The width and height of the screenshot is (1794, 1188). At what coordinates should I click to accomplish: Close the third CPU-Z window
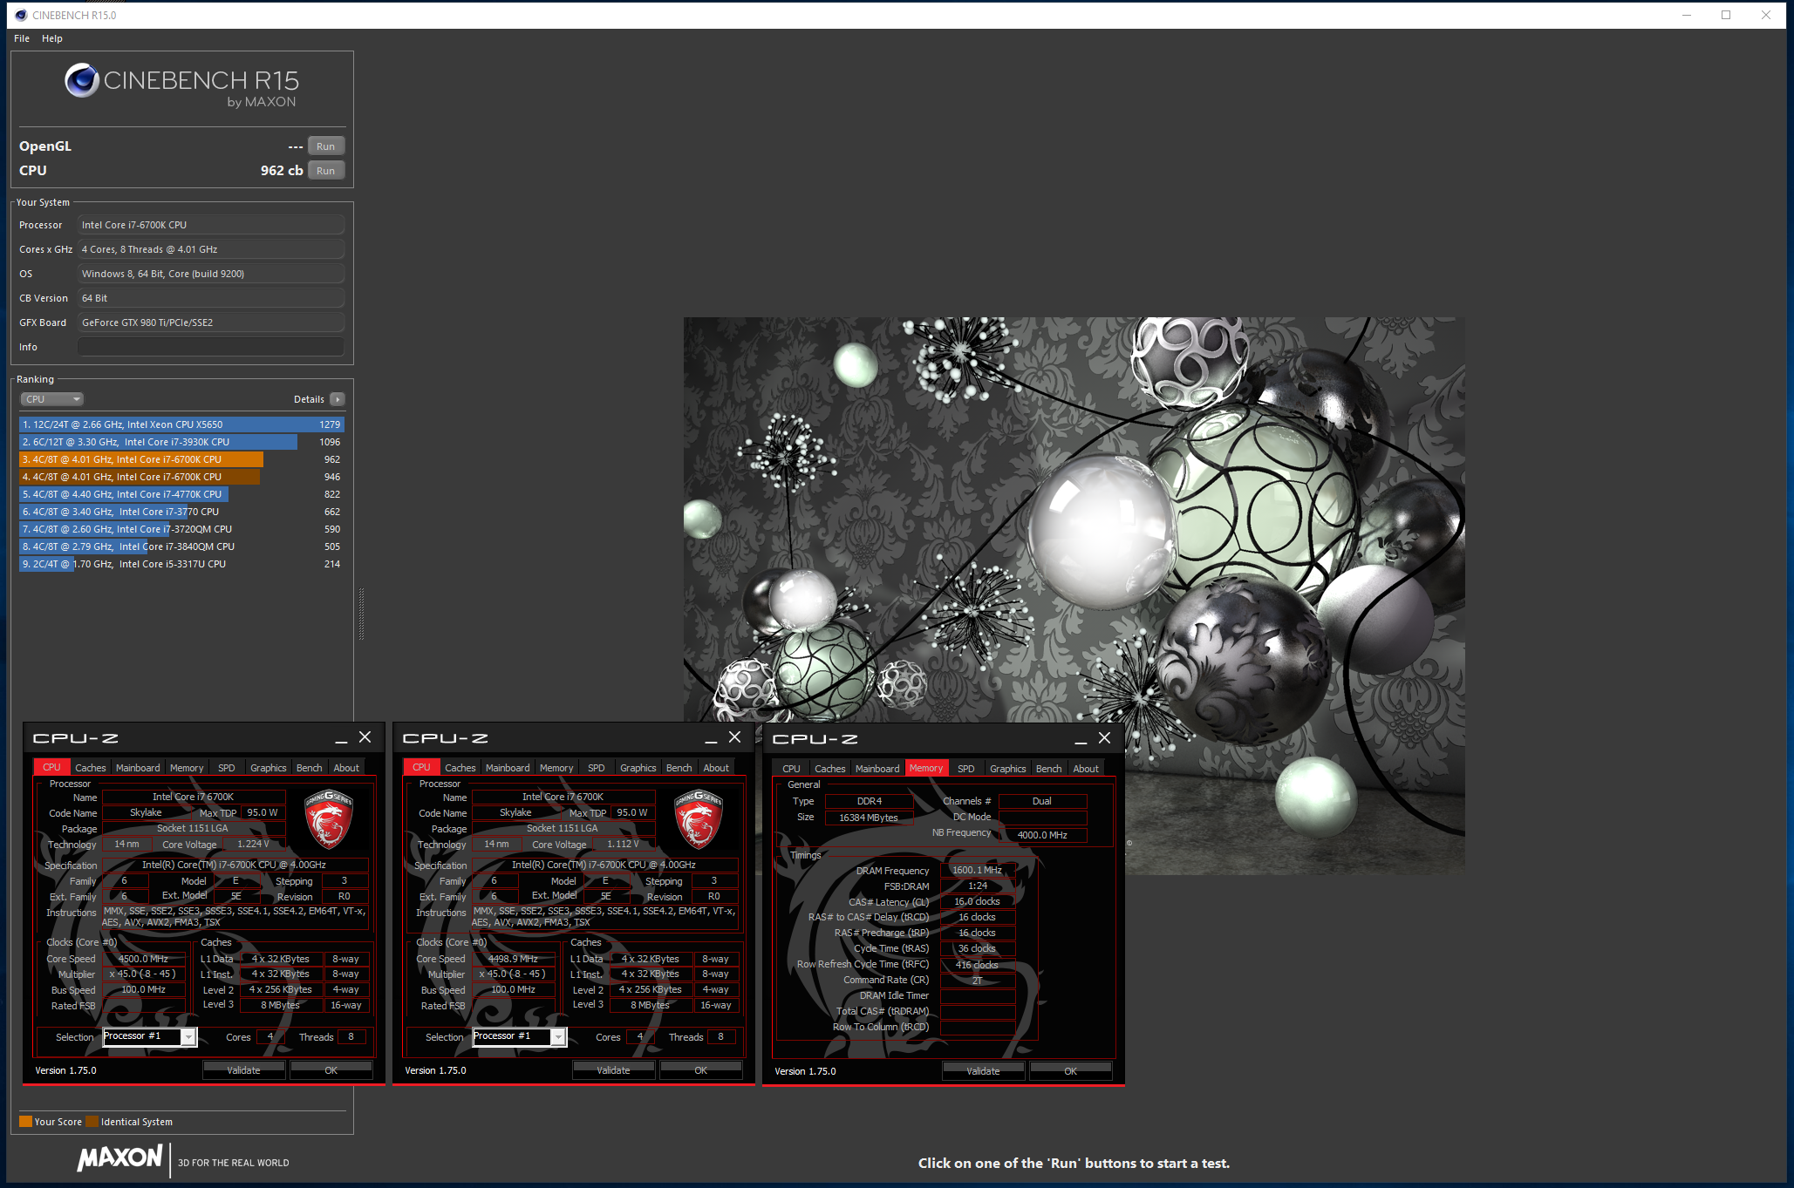coord(1105,738)
